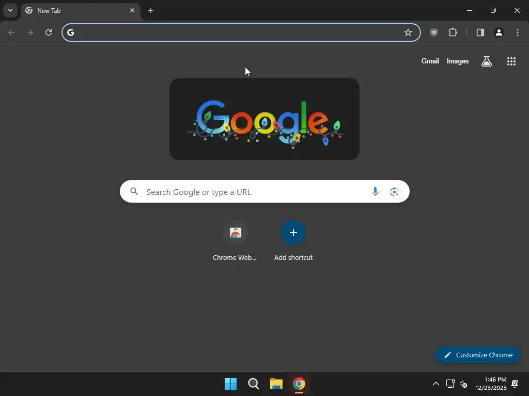Open the Gmail link

pyautogui.click(x=430, y=61)
